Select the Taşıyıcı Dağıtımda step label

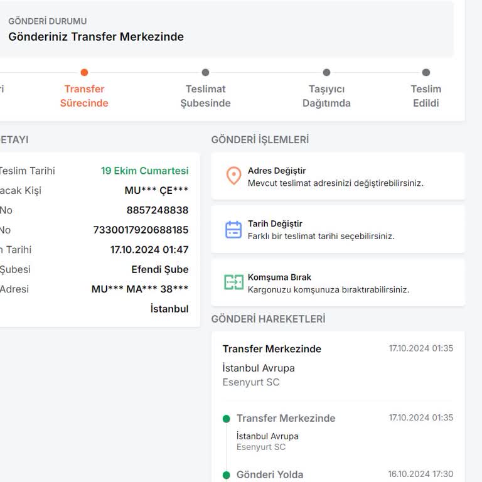tap(326, 96)
